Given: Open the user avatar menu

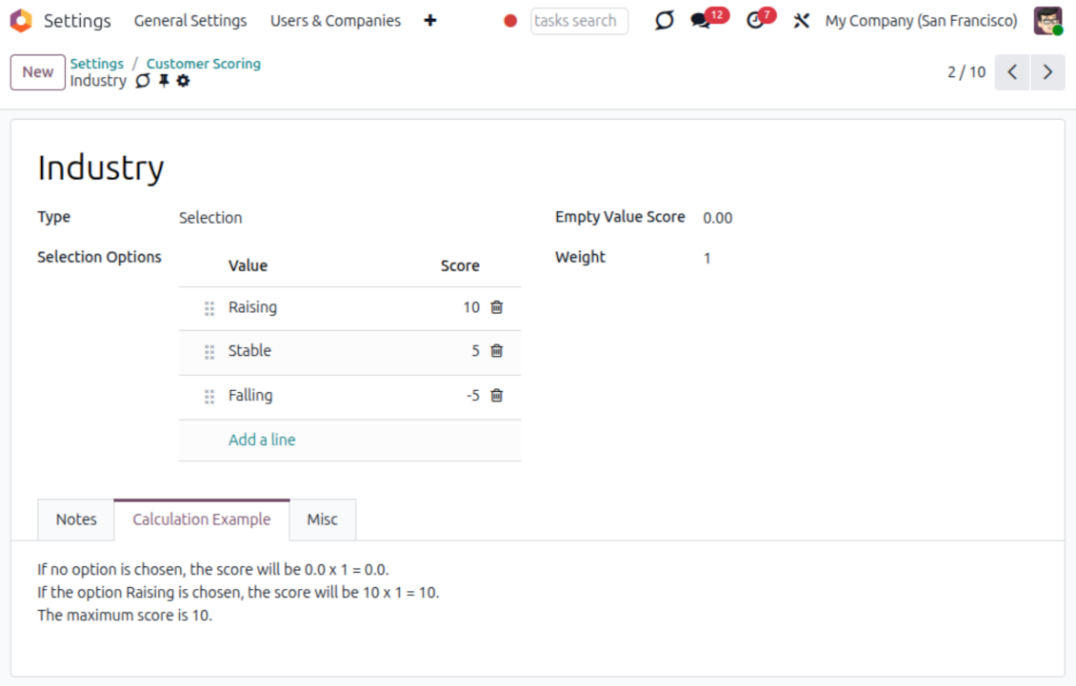Looking at the screenshot, I should 1047,21.
